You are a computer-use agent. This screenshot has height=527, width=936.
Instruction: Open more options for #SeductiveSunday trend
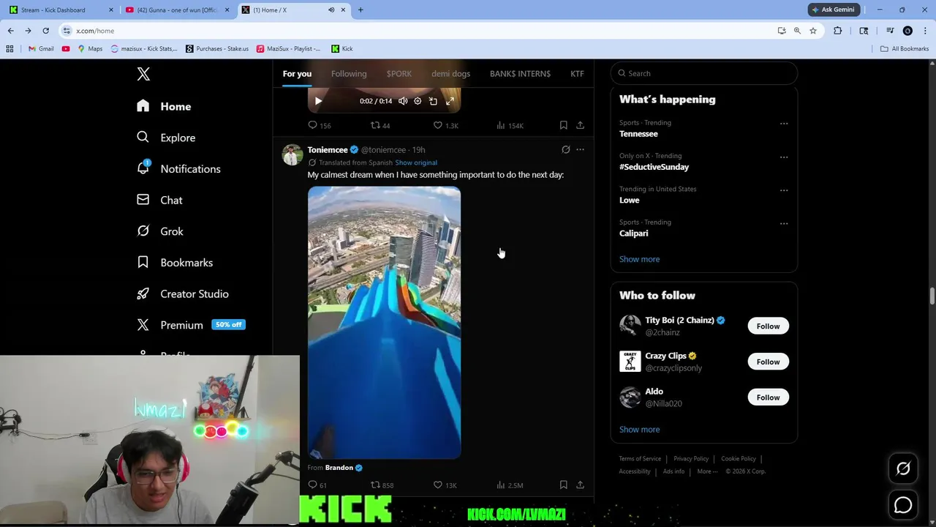(784, 157)
